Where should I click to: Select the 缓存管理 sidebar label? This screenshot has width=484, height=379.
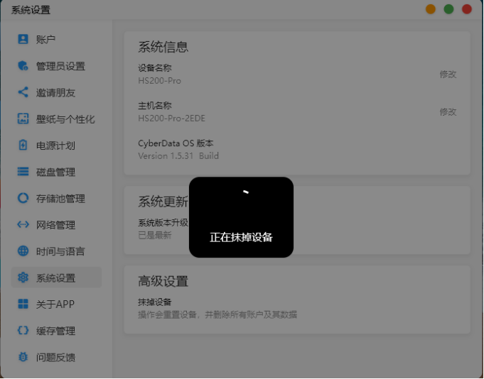coord(55,331)
